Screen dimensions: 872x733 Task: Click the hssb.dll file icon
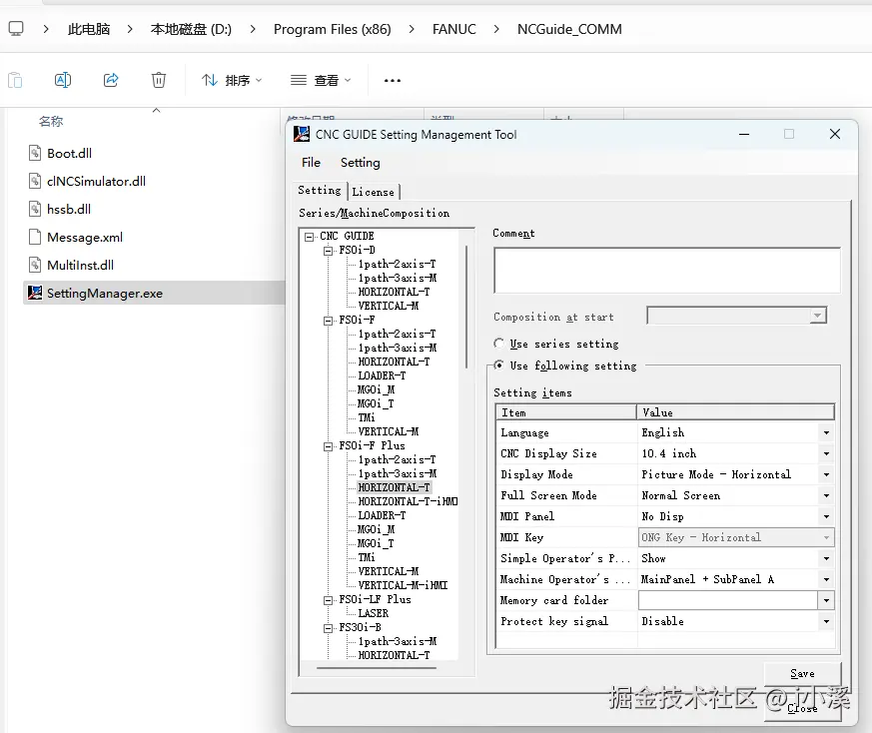35,209
